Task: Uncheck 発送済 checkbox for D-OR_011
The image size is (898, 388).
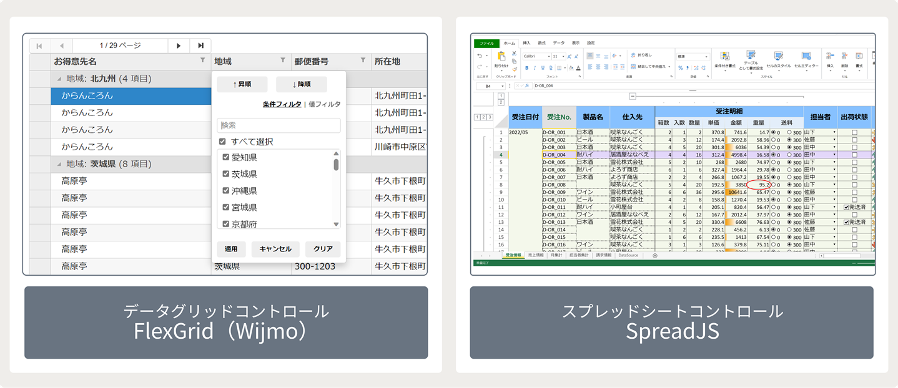Action: click(846, 207)
